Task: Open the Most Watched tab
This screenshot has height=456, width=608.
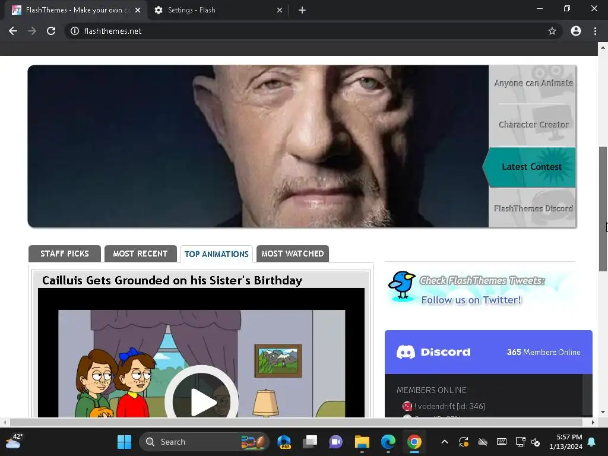Action: (292, 254)
